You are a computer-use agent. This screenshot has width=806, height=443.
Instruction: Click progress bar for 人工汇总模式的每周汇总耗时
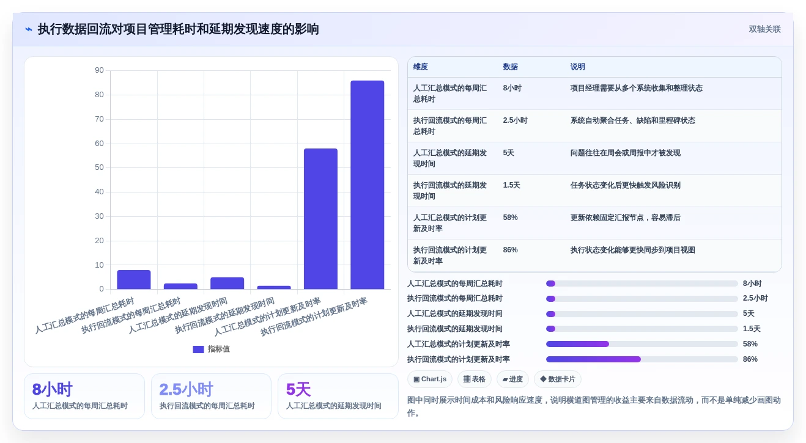pos(642,284)
